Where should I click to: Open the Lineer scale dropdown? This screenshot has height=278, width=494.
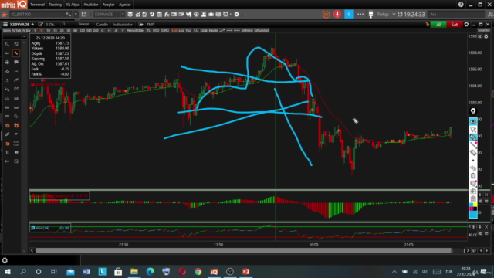[84, 24]
